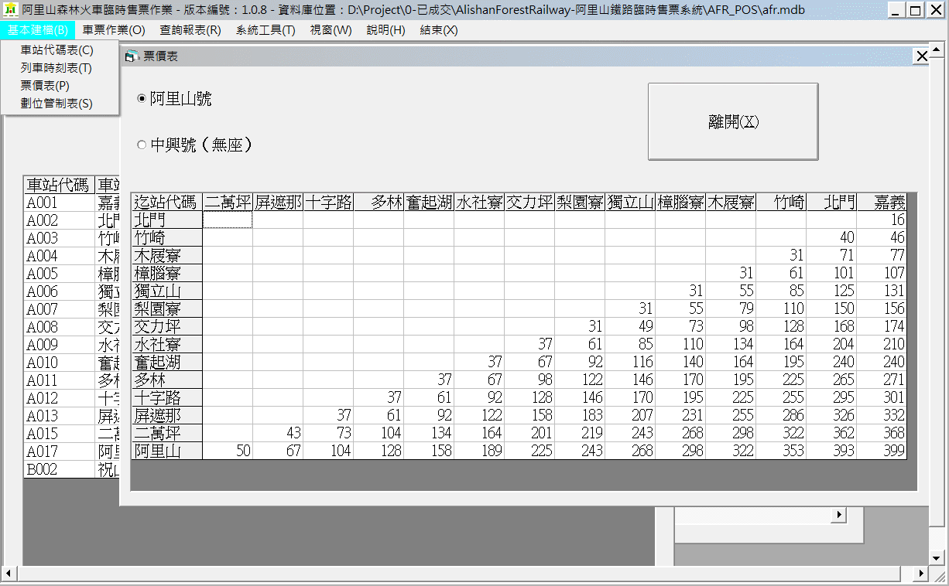The height and width of the screenshot is (586, 949).
Task: Open the 結束(X) menu
Action: tap(439, 30)
